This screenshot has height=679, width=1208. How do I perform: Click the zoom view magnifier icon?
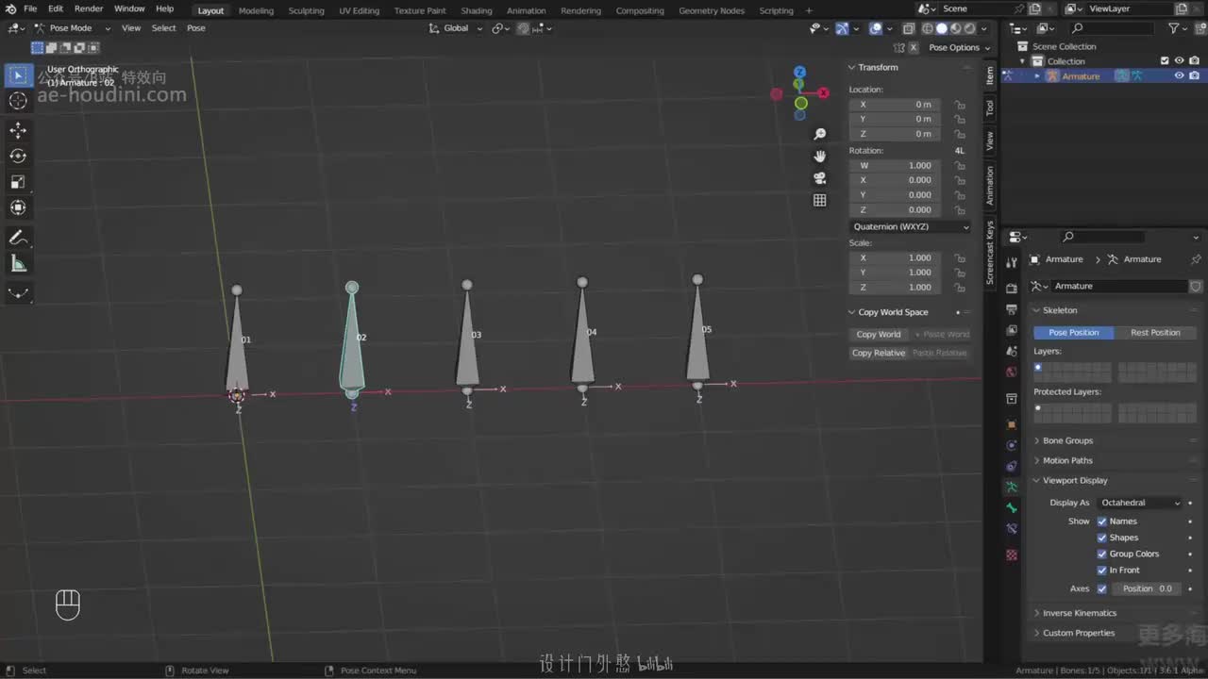coord(819,134)
